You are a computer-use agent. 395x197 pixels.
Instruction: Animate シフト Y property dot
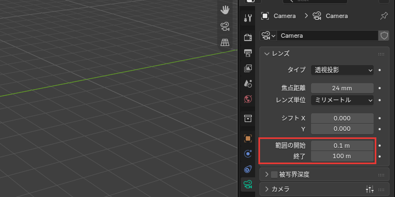[x=380, y=129]
